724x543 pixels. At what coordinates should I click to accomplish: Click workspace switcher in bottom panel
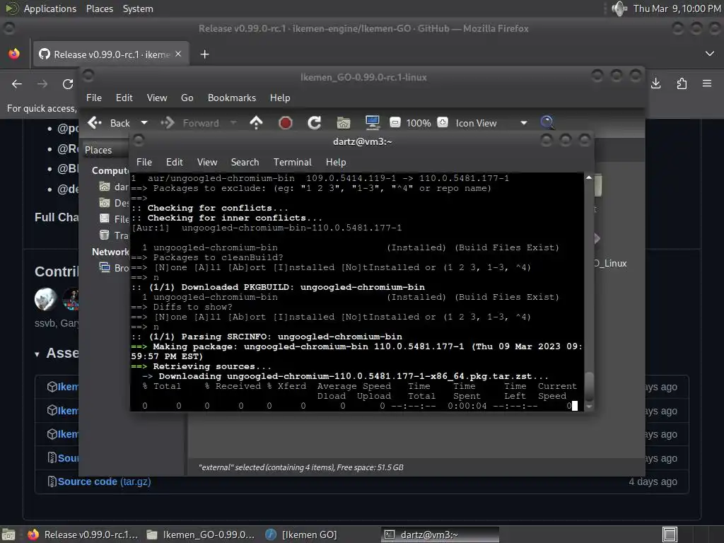pyautogui.click(x=670, y=535)
